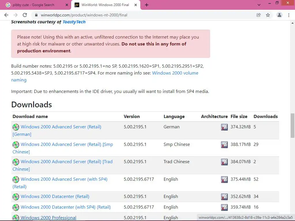Reload the current page

coord(25,15)
